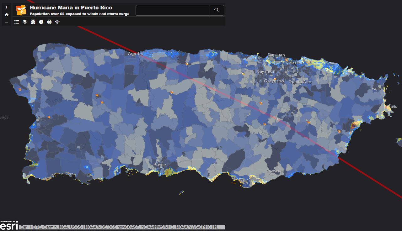Click the Fajardo label on map
Image resolution: width=402 pixels, height=231 pixels.
pos(379,89)
